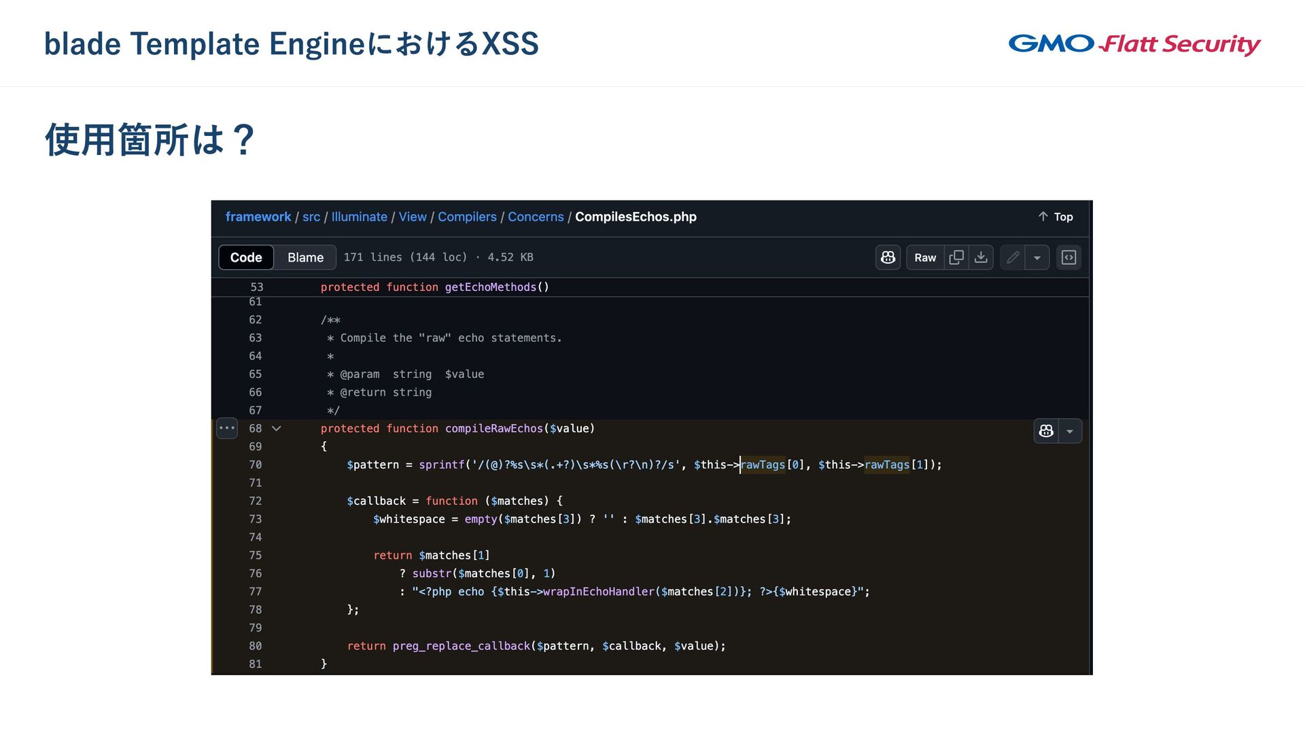The height and width of the screenshot is (734, 1305).
Task: Download raw file icon
Action: click(x=981, y=258)
